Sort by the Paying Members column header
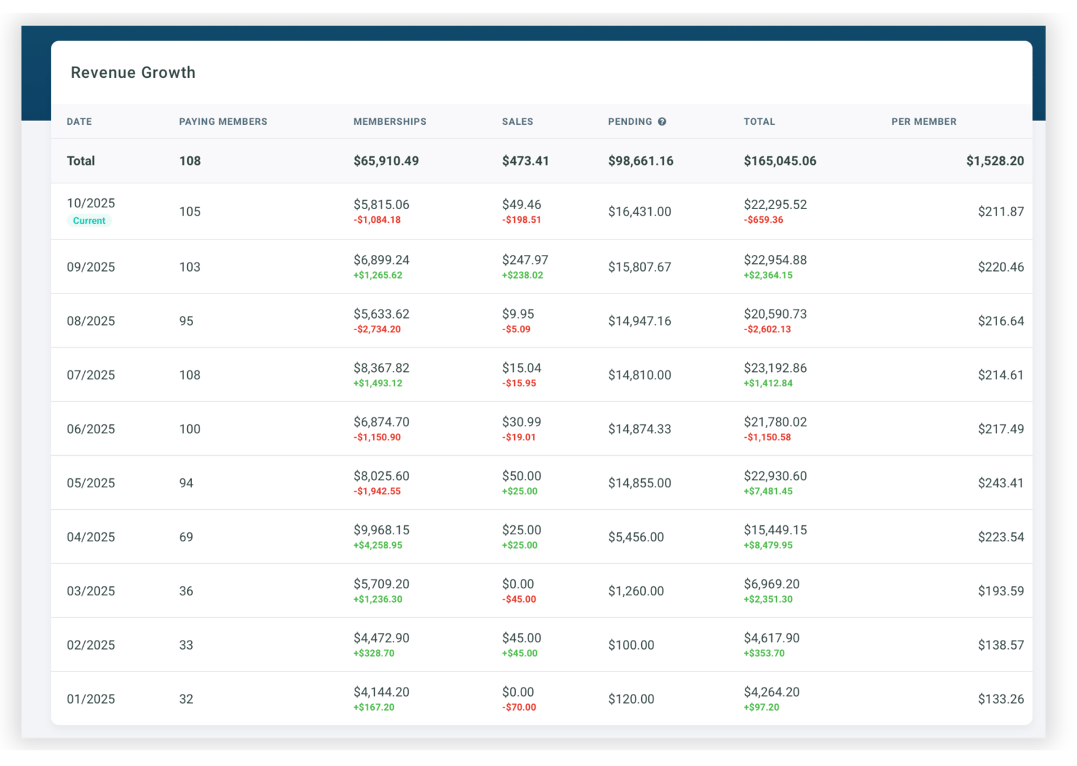 coord(223,121)
